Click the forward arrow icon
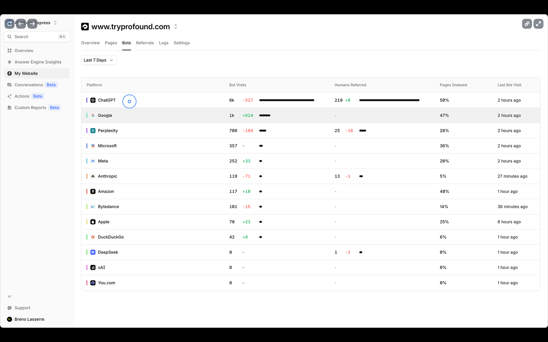The width and height of the screenshot is (548, 342). click(32, 24)
